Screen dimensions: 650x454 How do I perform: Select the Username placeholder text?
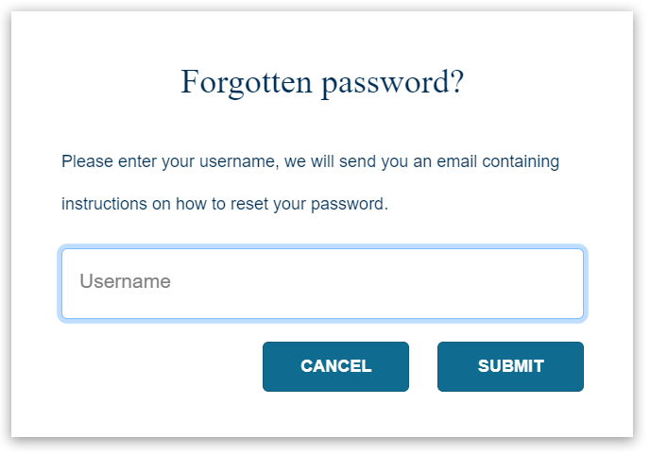click(125, 281)
